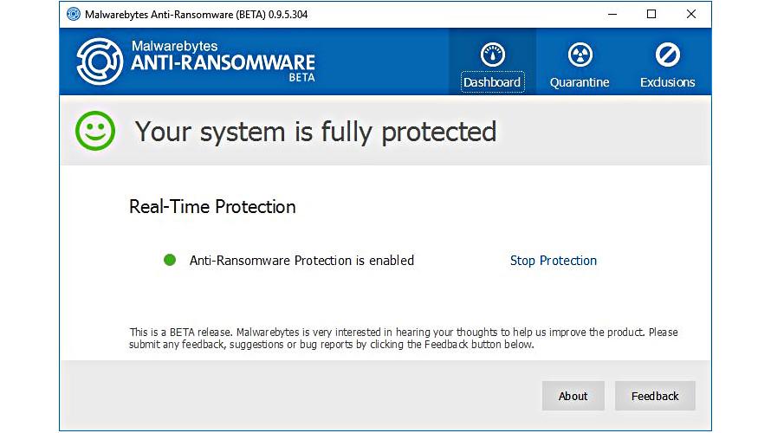This screenshot has width=771, height=433.
Task: Open the Dashboard gauge icon
Action: tap(492, 55)
